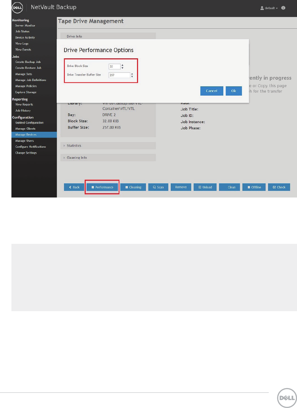The height and width of the screenshot is (408, 297).
Task: Increase Drive Block Size with up arrow
Action: pos(122,65)
